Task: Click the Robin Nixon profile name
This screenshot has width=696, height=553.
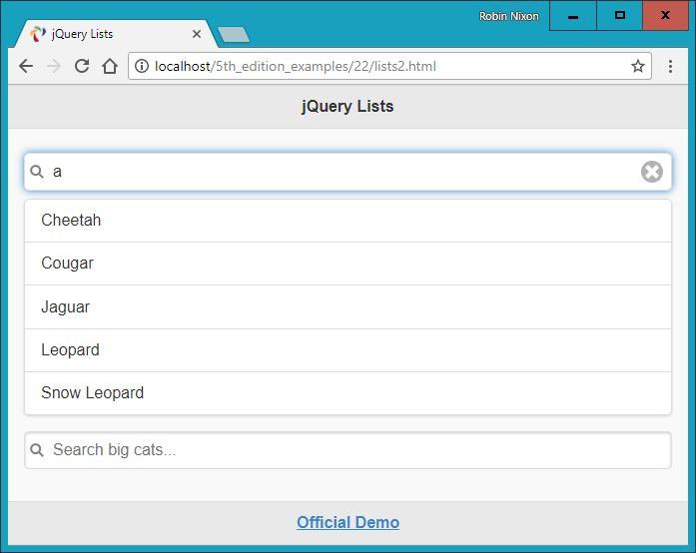Action: pos(508,16)
